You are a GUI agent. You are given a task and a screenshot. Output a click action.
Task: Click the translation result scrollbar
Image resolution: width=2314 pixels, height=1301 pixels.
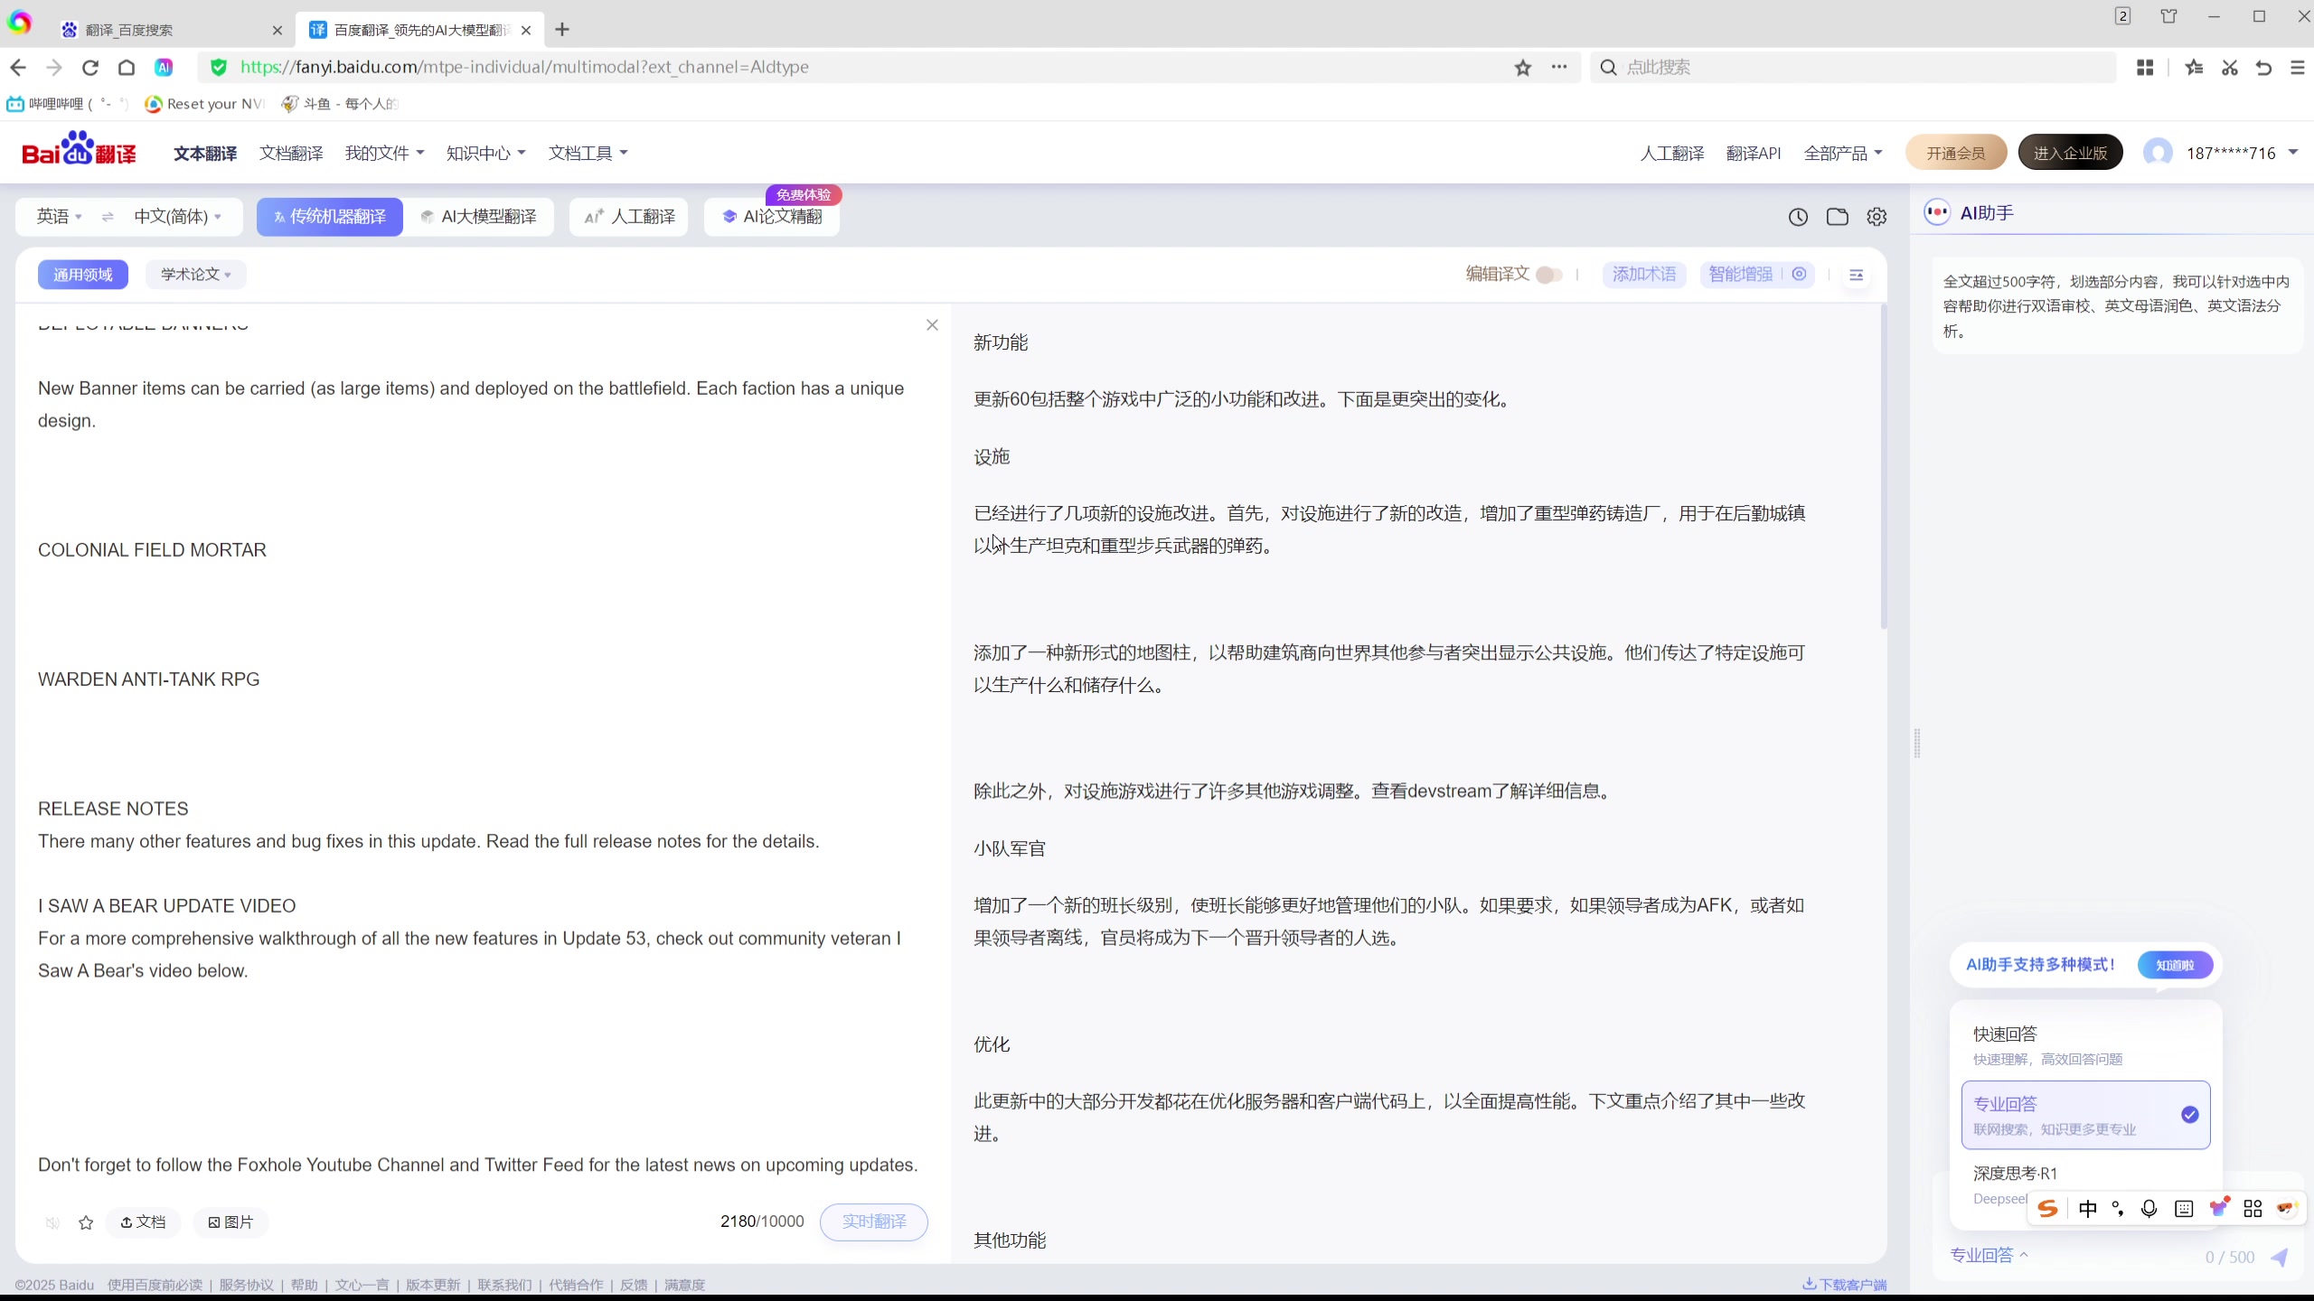pos(1884,467)
